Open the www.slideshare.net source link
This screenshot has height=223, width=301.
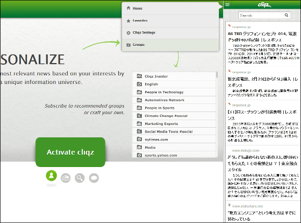(x=247, y=206)
